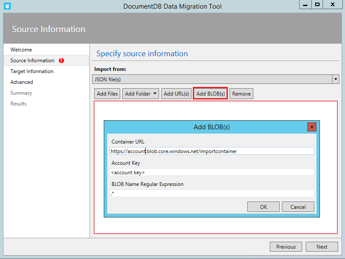345x259 pixels.
Task: Focus the Account Key input field
Action: point(212,172)
